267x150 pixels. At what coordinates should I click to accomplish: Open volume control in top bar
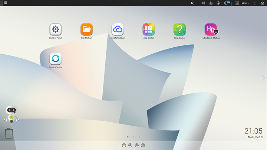point(203,3)
